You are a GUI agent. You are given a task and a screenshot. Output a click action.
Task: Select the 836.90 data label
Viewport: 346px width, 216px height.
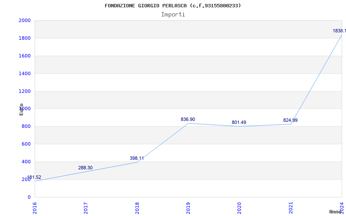click(188, 120)
